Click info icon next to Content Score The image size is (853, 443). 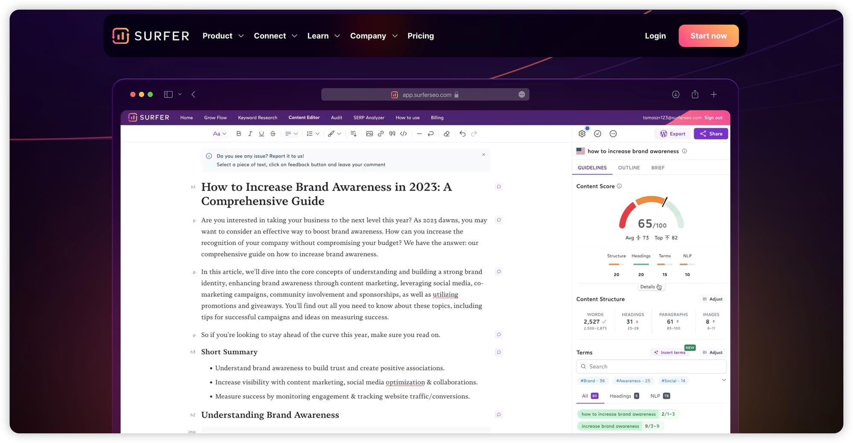619,186
